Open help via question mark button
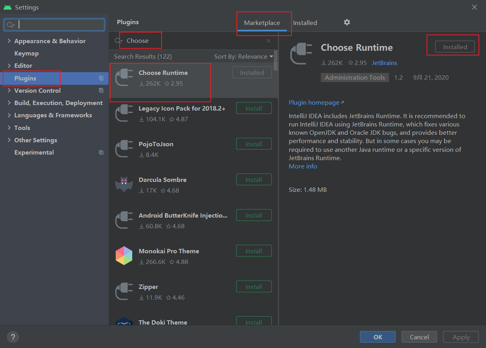The height and width of the screenshot is (348, 486). click(x=13, y=337)
